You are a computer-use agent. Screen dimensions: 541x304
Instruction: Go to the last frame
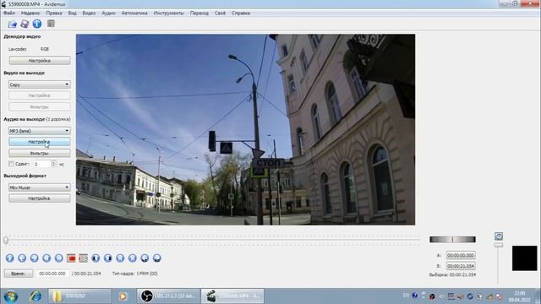[x=133, y=258]
